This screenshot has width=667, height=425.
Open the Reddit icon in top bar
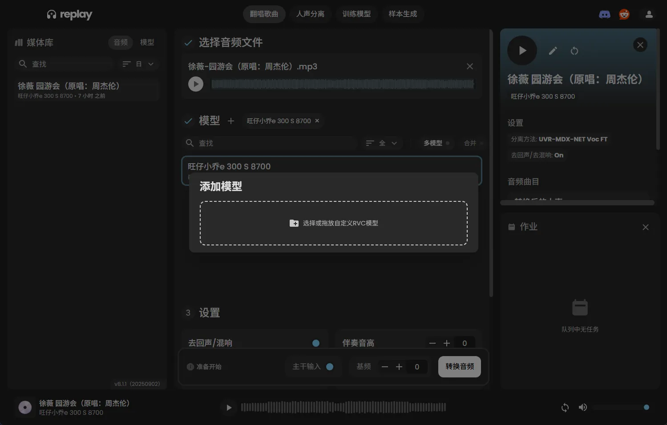[x=624, y=14]
